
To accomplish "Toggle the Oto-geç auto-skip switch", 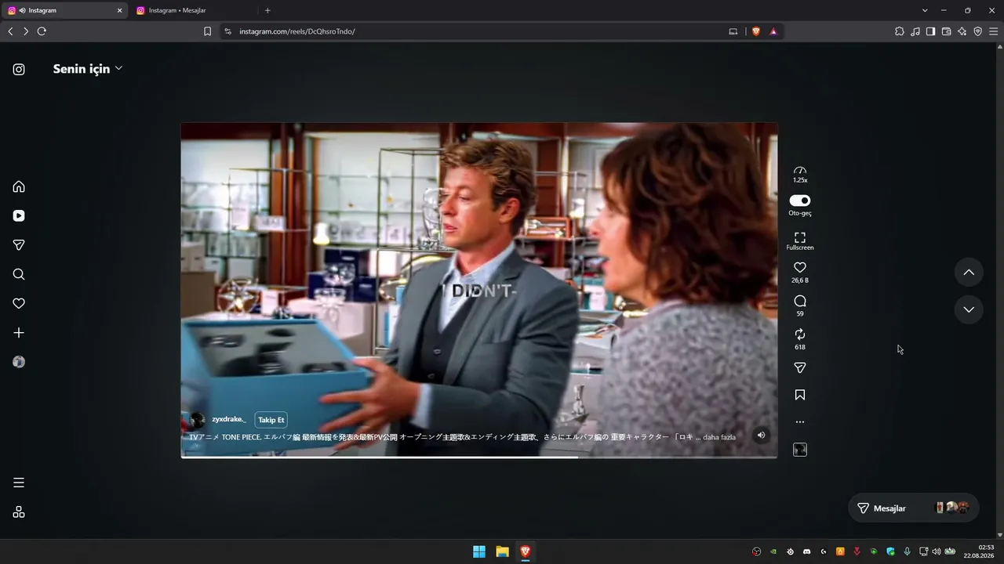I will tap(800, 201).
